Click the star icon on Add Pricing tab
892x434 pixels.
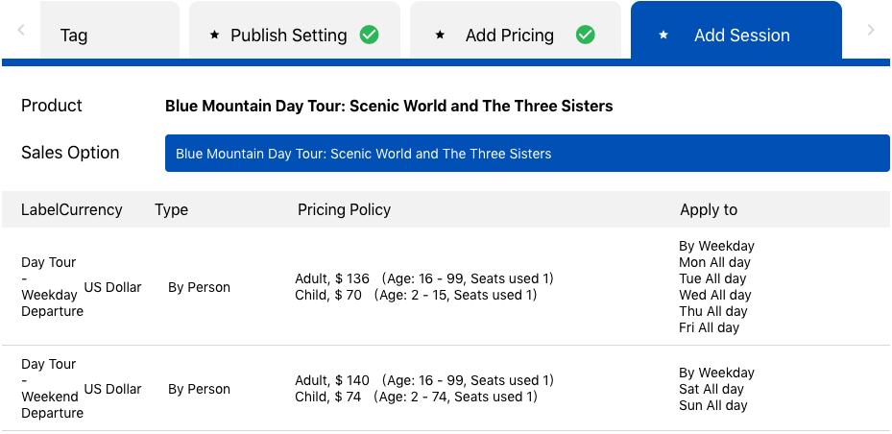tap(440, 36)
